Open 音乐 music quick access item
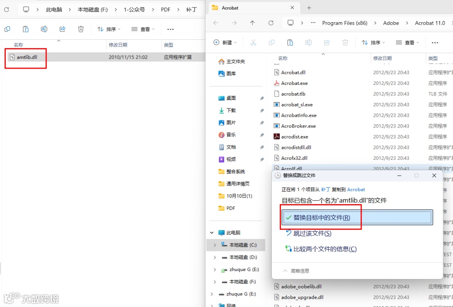The width and height of the screenshot is (453, 307). (x=227, y=135)
